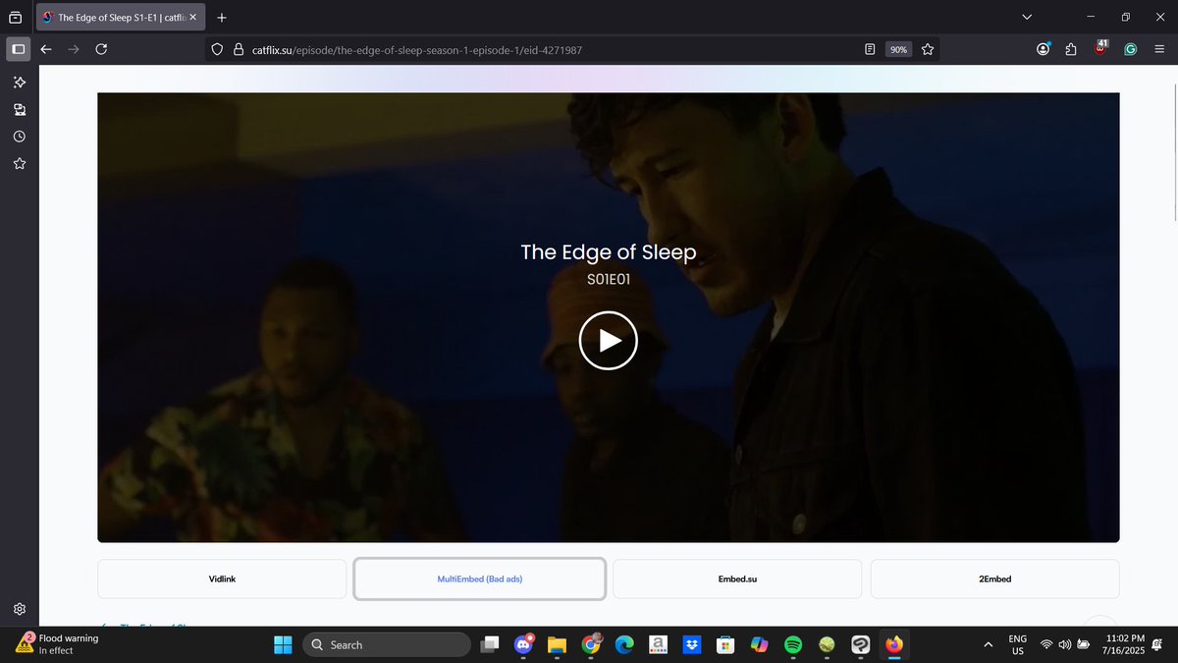Image resolution: width=1178 pixels, height=663 pixels.
Task: Open uBlock Origin extension showing 41
Action: 1101,47
